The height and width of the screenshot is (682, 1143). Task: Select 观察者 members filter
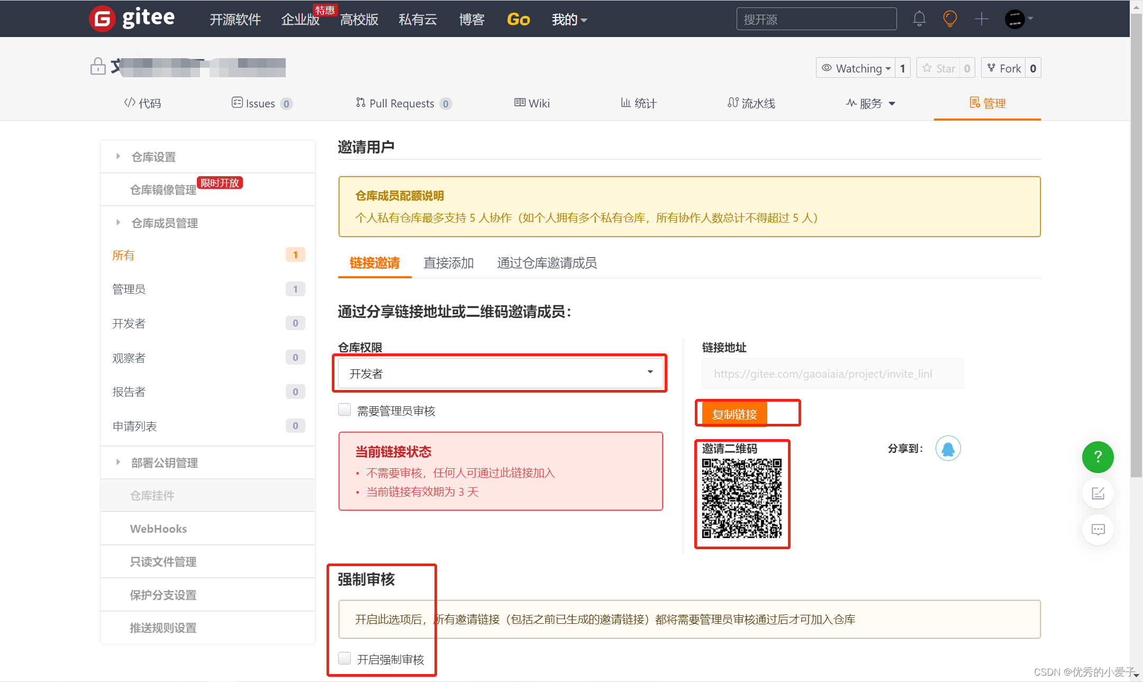[208, 358]
